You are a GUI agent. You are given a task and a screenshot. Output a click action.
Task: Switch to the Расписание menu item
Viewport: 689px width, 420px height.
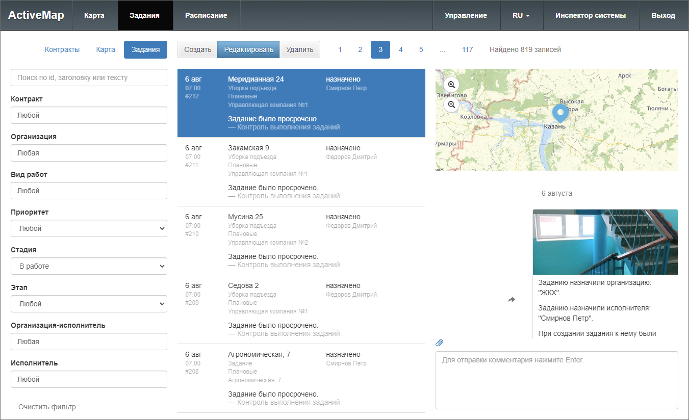tap(206, 15)
